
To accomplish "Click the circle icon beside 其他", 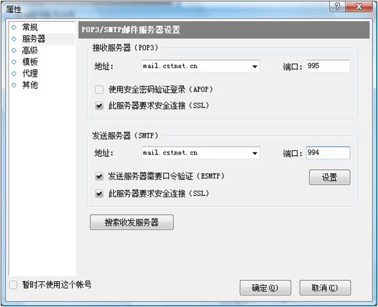I will point(14,85).
